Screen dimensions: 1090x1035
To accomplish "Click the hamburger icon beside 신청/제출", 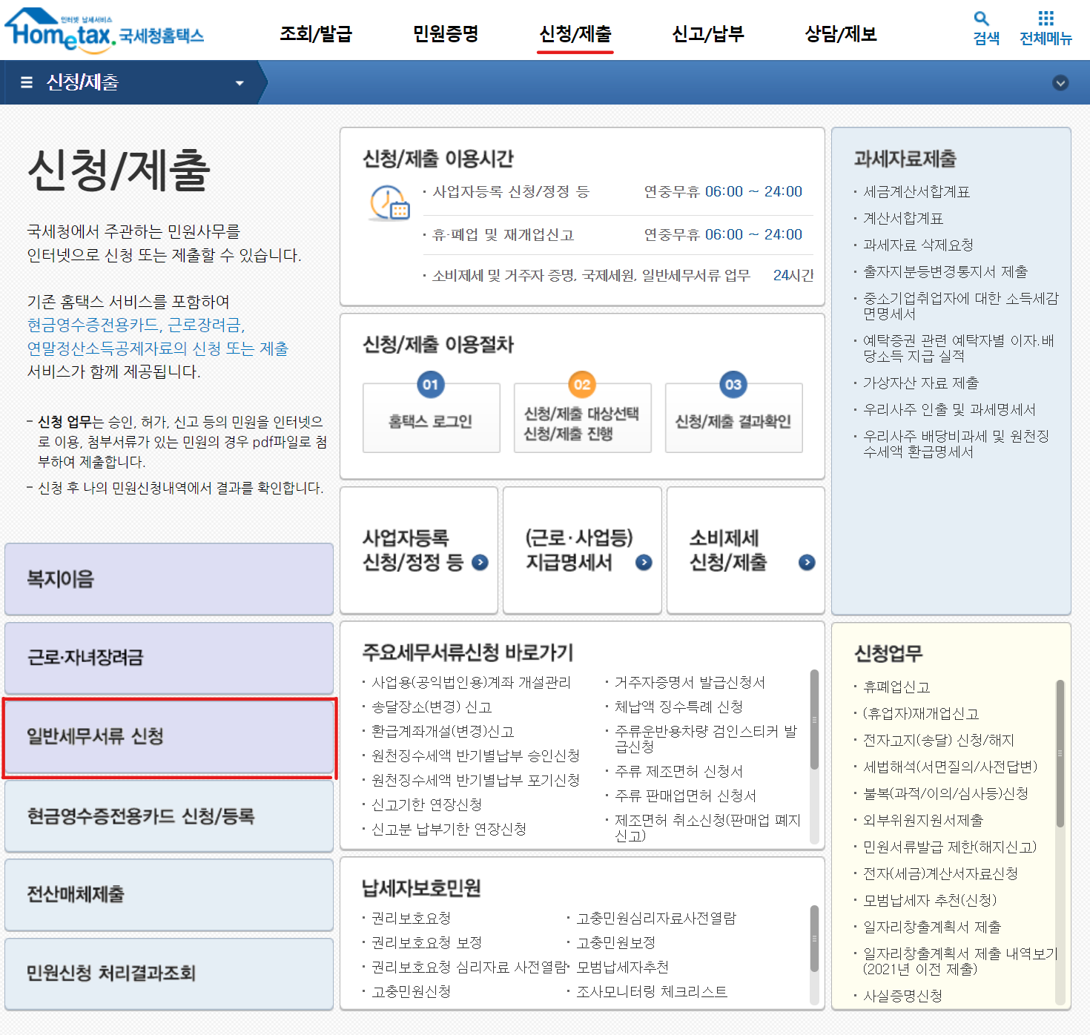I will (27, 82).
